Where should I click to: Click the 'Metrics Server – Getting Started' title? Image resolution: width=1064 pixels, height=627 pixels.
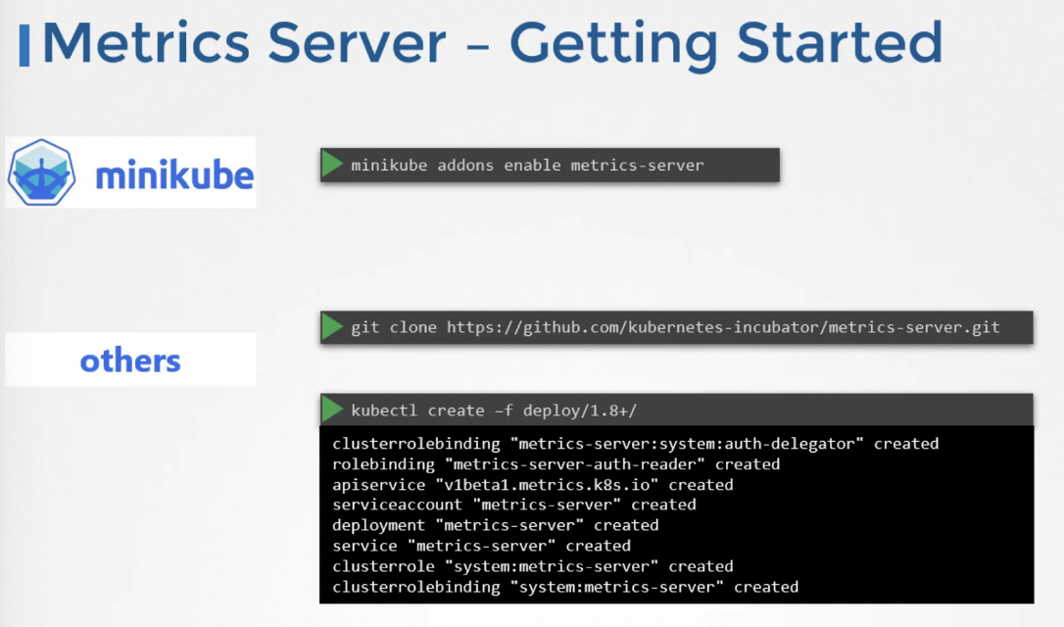(492, 45)
